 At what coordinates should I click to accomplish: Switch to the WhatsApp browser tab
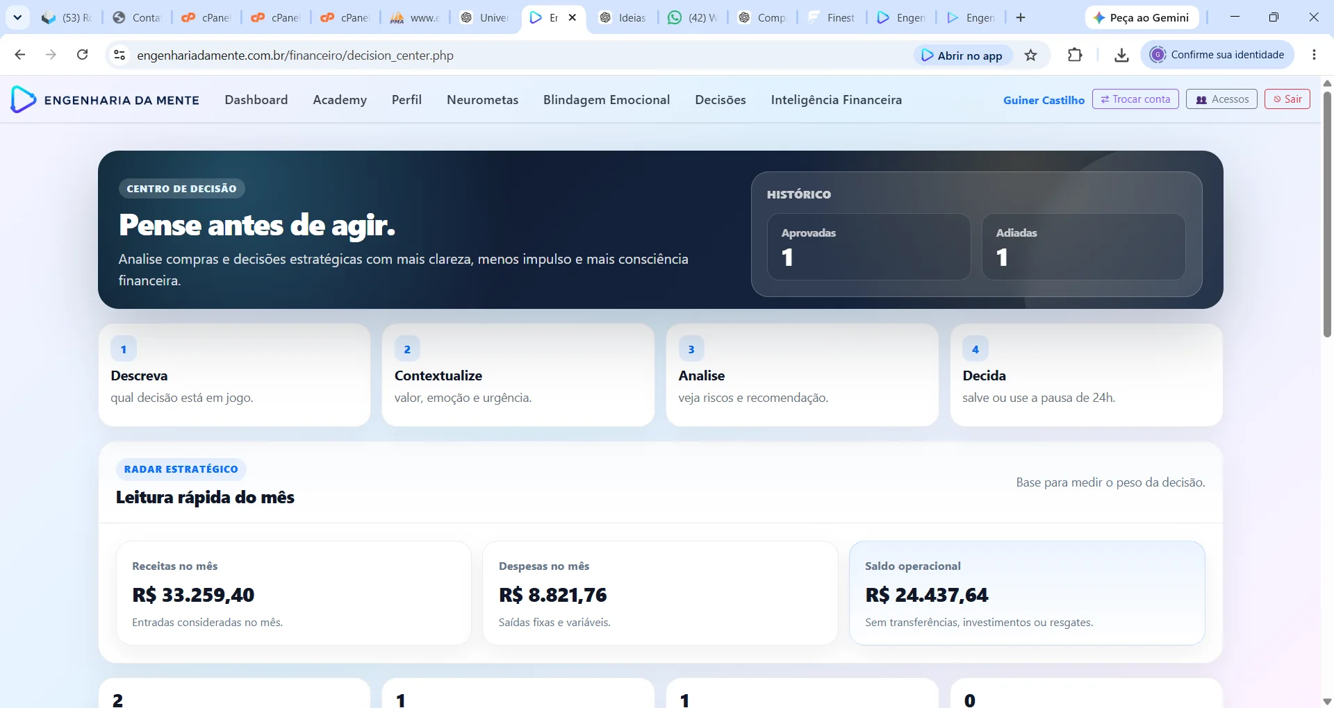[x=692, y=18]
